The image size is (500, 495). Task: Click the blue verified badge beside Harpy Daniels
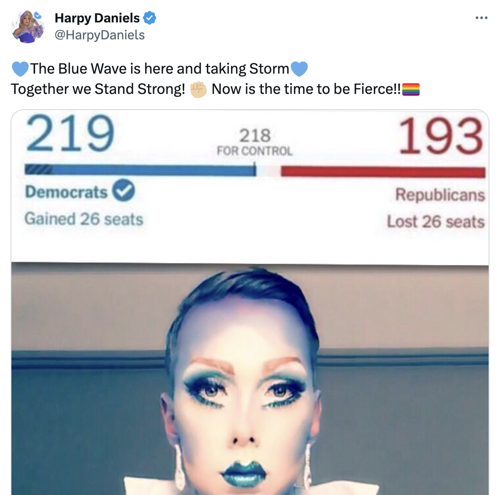coord(149,18)
